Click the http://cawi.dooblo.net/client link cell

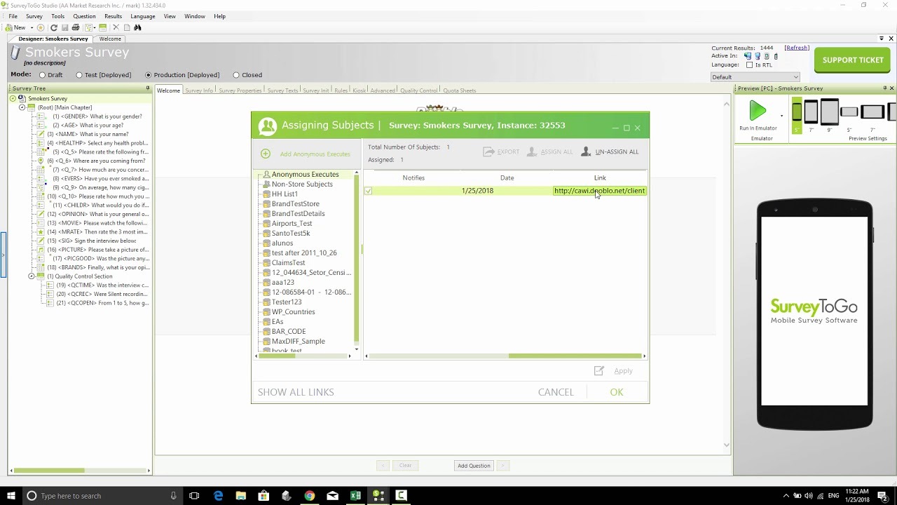(599, 190)
